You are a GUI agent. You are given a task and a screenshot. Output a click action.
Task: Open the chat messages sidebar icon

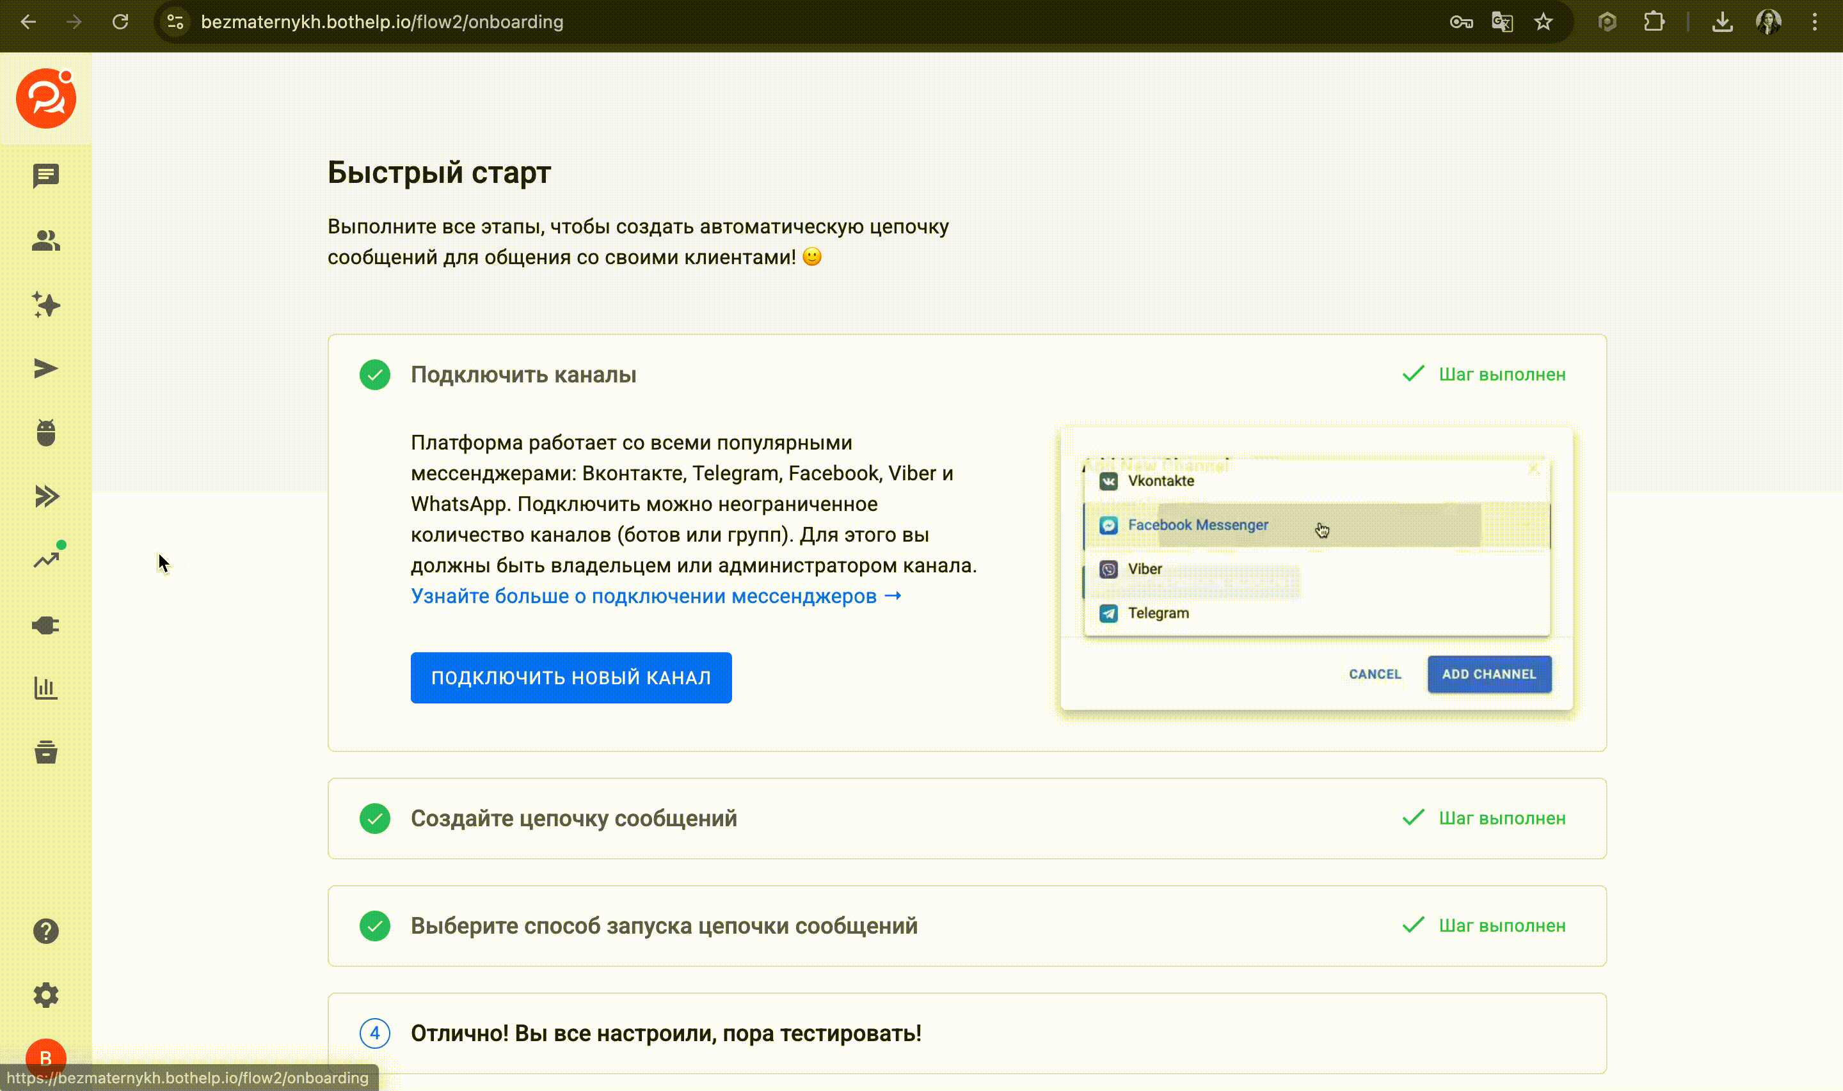tap(45, 176)
